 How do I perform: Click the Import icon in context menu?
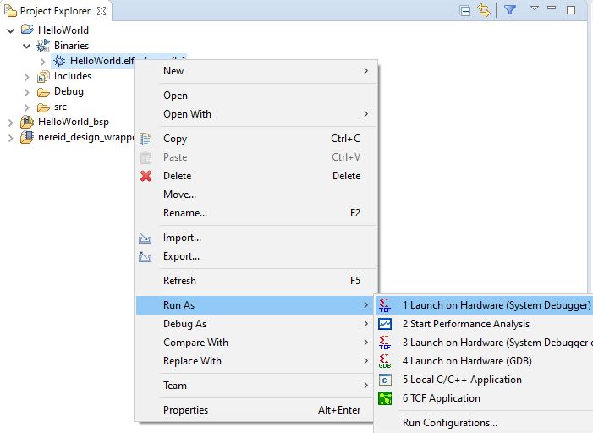146,238
